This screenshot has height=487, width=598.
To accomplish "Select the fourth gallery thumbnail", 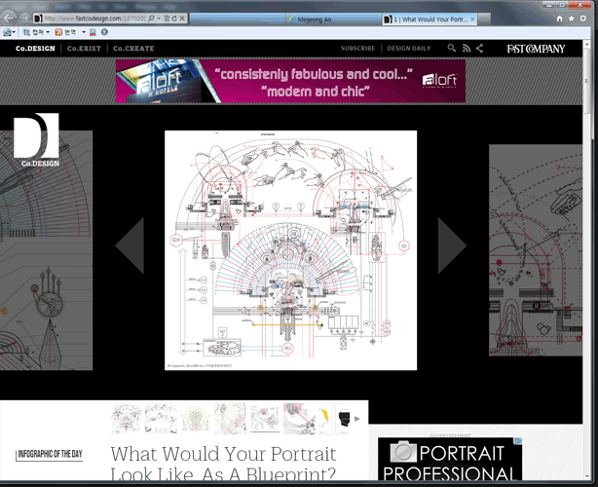I will tap(230, 419).
